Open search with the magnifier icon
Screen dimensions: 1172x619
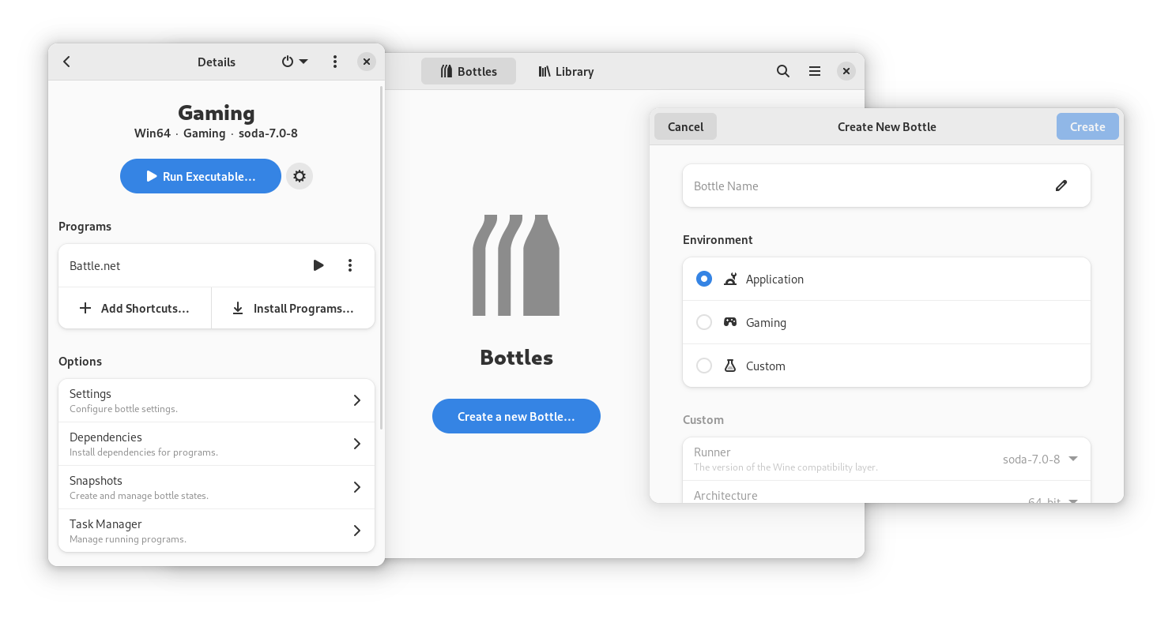(x=782, y=71)
